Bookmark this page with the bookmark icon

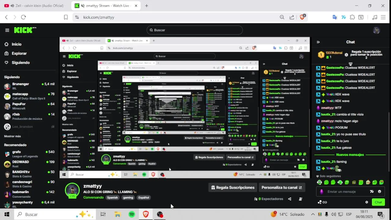click(66, 17)
